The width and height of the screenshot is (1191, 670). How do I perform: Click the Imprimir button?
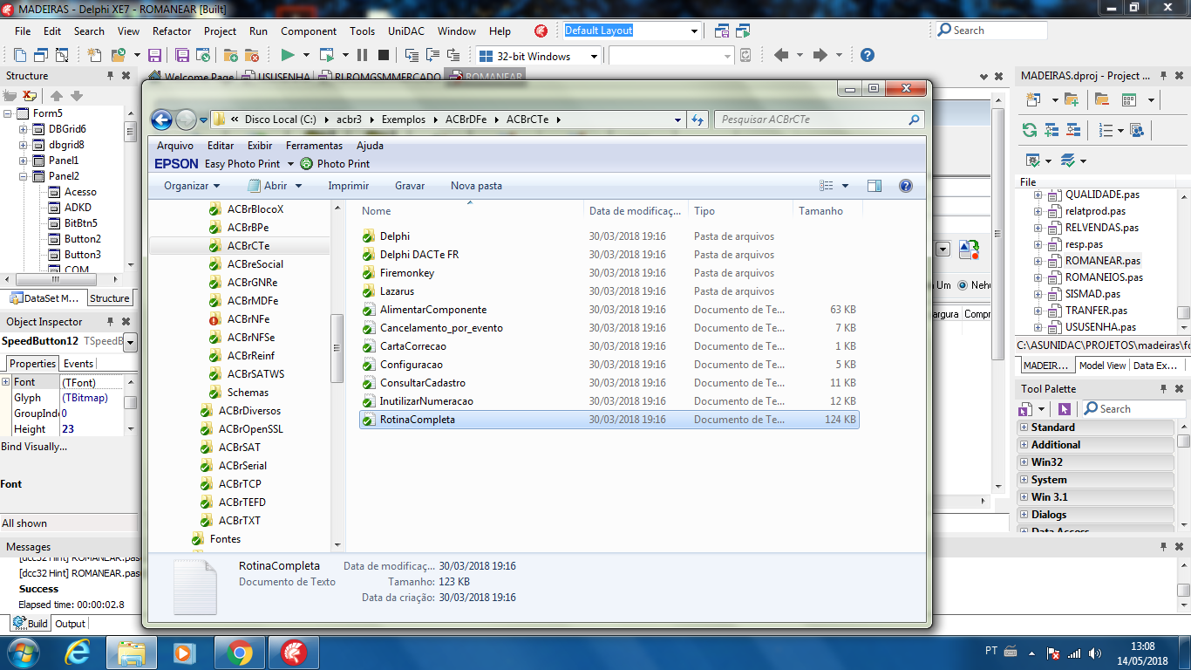click(349, 186)
